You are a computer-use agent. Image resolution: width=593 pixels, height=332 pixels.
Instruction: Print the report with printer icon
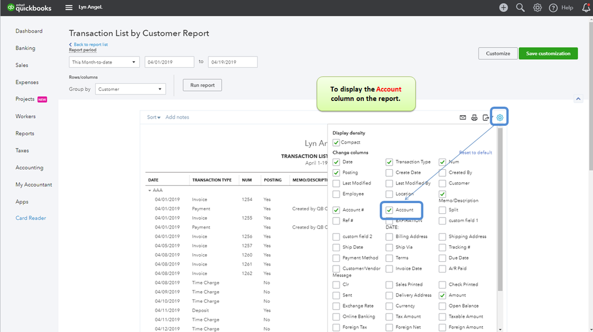474,118
